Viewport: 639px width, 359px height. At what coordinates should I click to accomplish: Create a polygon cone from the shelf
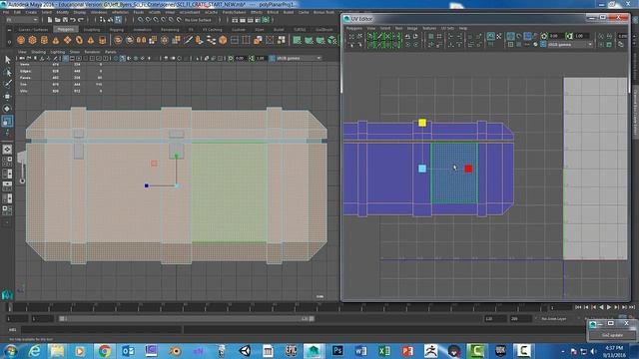pyautogui.click(x=56, y=40)
